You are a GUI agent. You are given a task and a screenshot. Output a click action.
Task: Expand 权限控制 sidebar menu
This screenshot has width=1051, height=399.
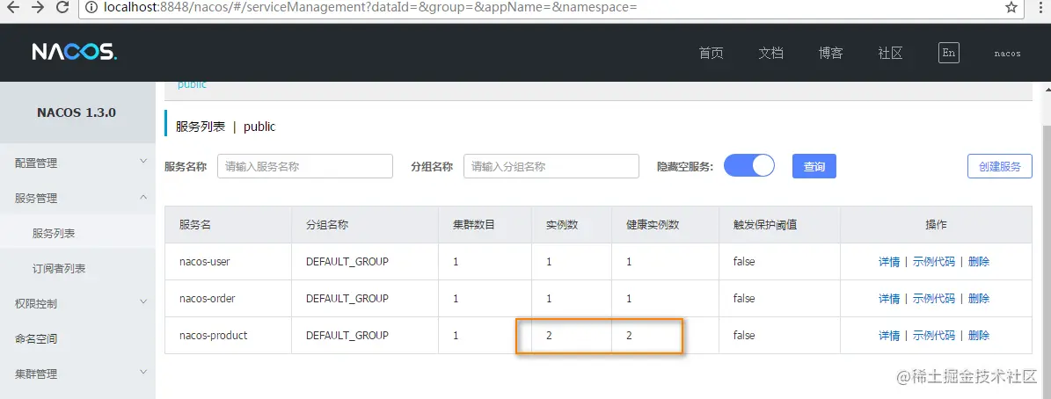click(x=77, y=303)
